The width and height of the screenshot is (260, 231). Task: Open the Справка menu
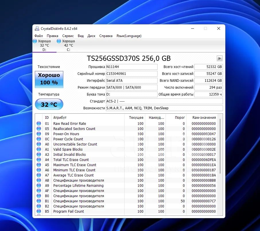[x=106, y=36]
